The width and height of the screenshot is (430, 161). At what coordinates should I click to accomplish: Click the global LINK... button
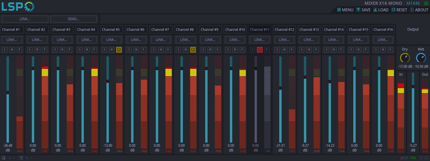[x=25, y=19]
